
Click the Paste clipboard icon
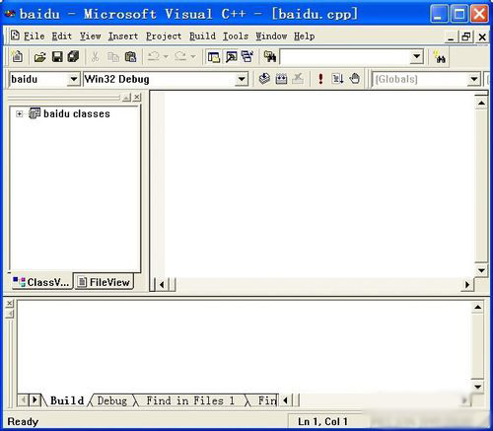pos(130,57)
